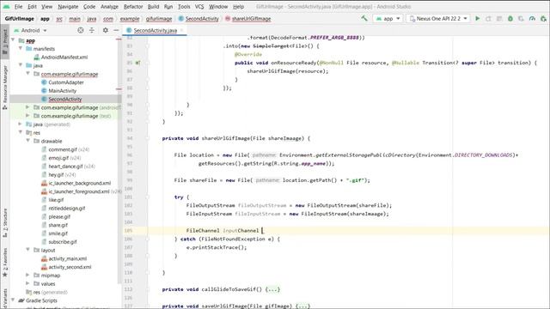The width and height of the screenshot is (550, 309).
Task: Click the Make Project hammer icon
Action: tap(364, 18)
